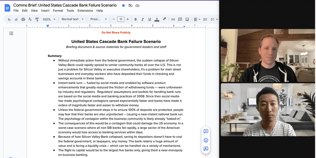Redo the last action
The height and width of the screenshot is (158, 316).
pos(16,19)
